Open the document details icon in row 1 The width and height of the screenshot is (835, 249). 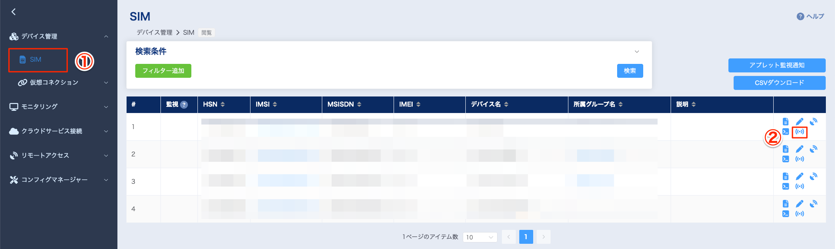(x=785, y=122)
